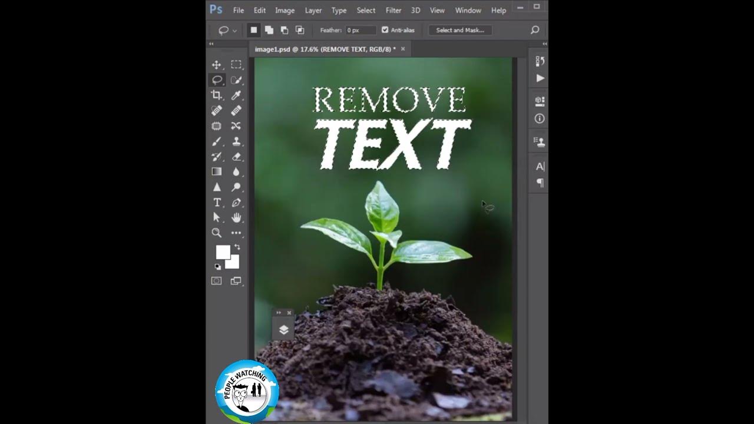Open the Type menu
Screen dimensions: 754x424
click(339, 11)
